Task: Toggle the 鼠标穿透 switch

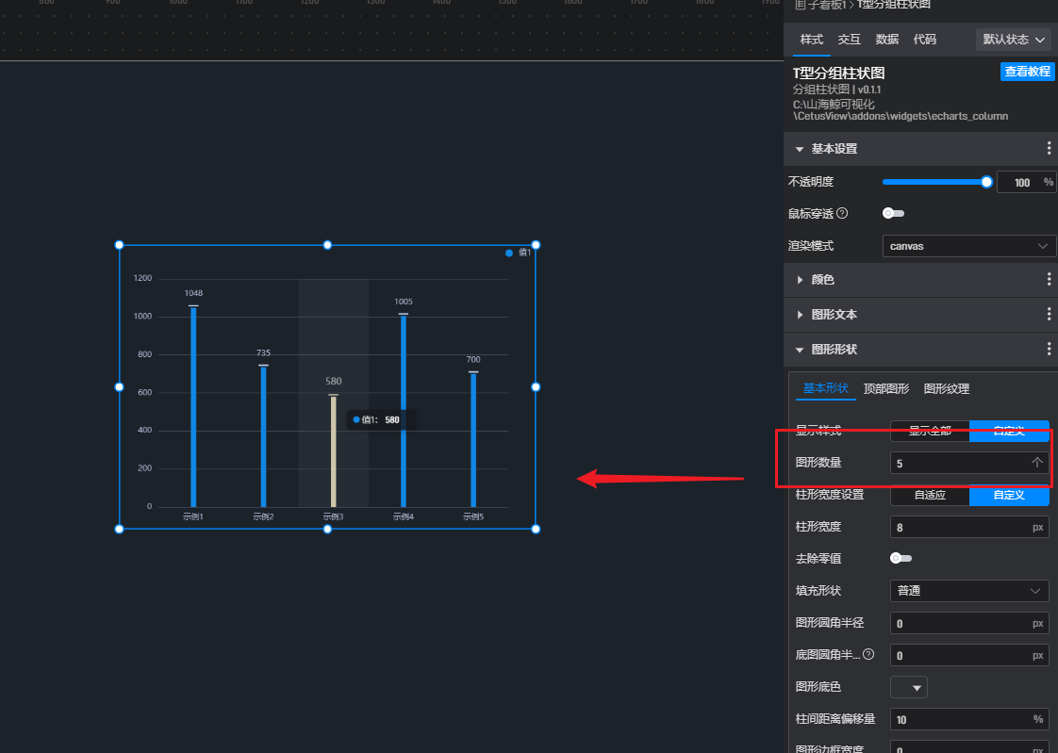Action: point(892,213)
